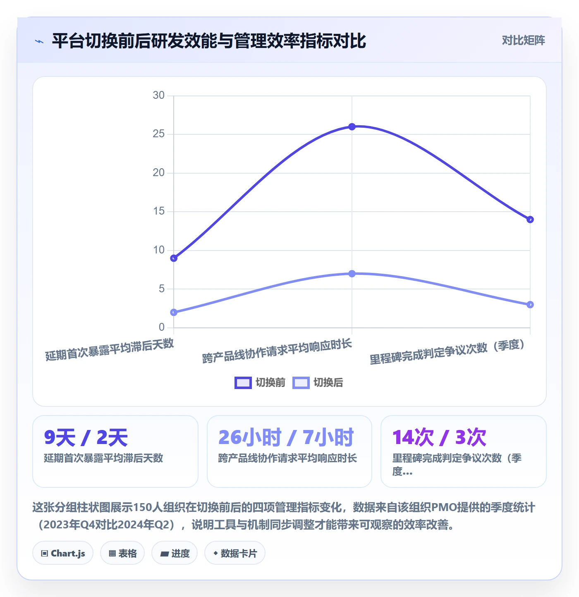This screenshot has width=579, height=597.
Task: Click the title 平台切换前后研发效能与管理效率指标对比
Action: click(209, 41)
